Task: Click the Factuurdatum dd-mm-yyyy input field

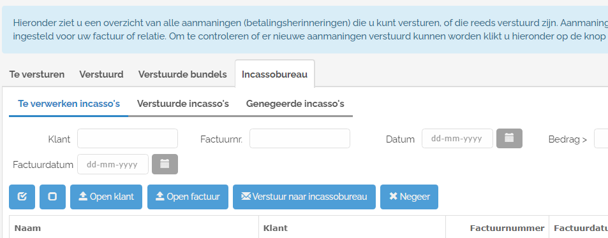Action: click(113, 164)
